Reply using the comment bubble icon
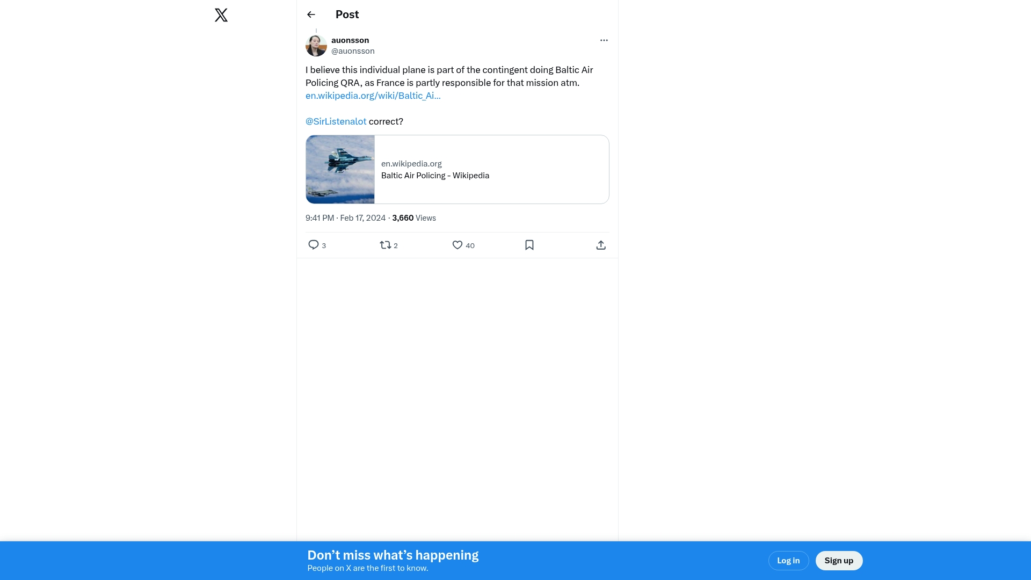Viewport: 1031px width, 580px height. click(x=314, y=245)
